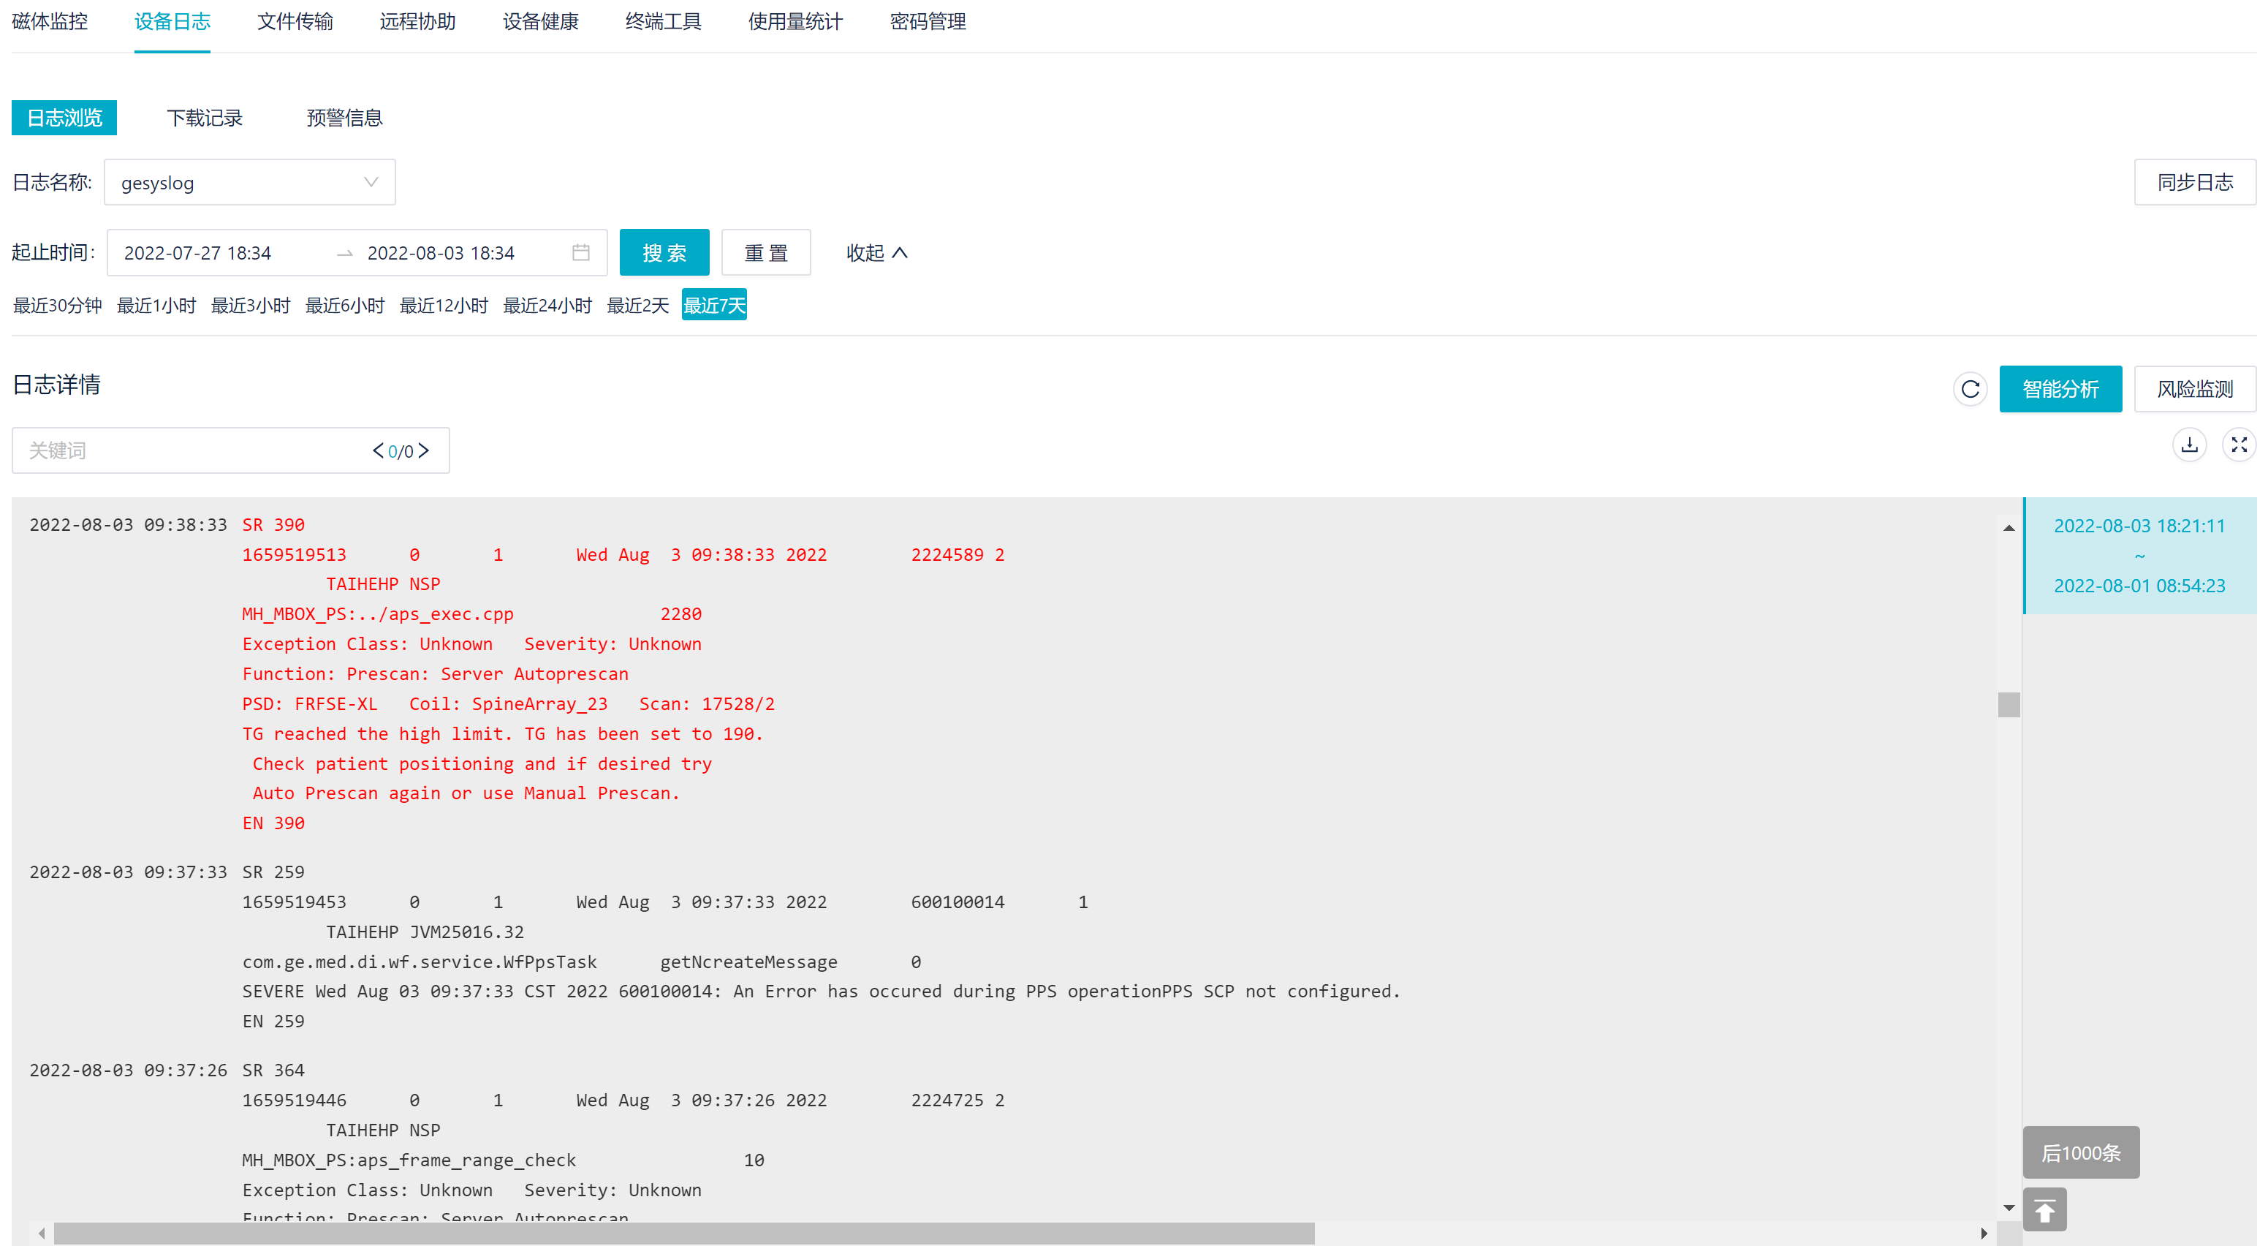The width and height of the screenshot is (2268, 1254).
Task: Click the fullscreen expand icon
Action: click(x=2238, y=445)
